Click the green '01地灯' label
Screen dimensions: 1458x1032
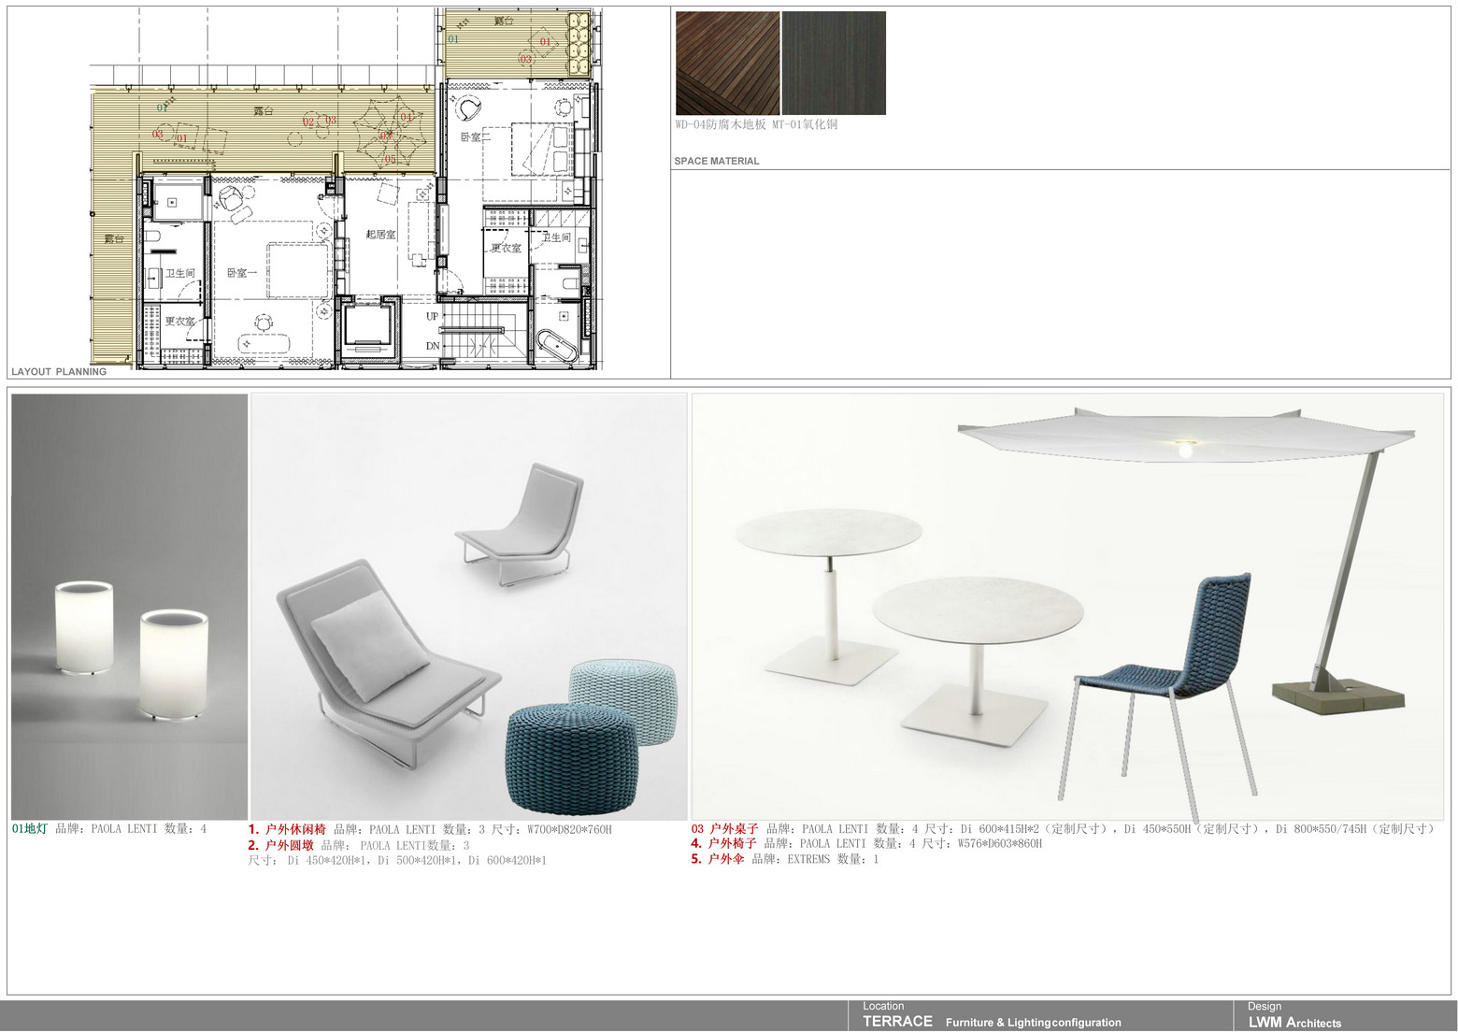click(29, 829)
